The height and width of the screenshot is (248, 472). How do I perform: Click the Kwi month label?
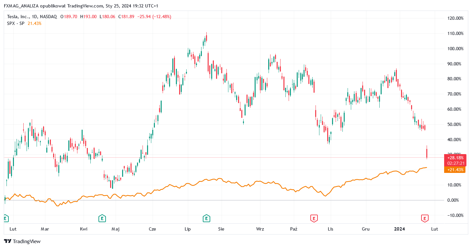tap(84, 229)
